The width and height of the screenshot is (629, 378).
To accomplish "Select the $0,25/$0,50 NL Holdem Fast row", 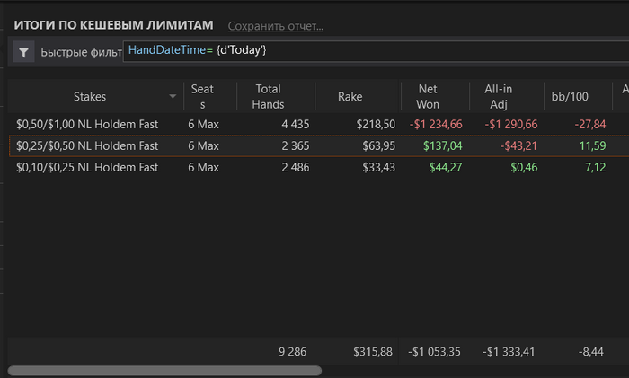I will tap(319, 146).
